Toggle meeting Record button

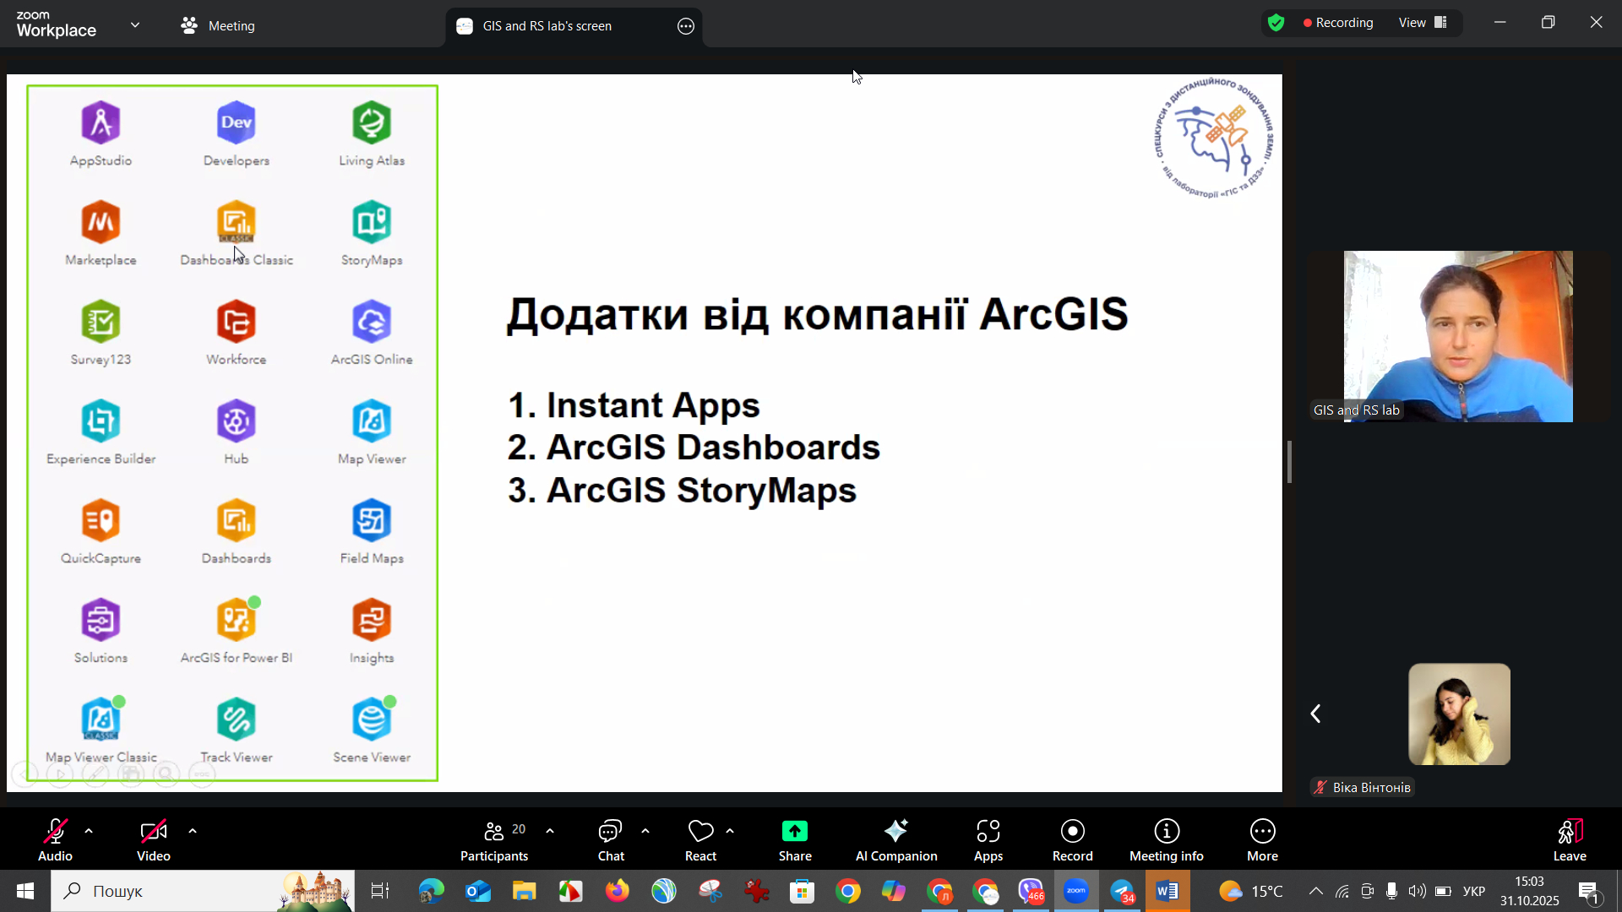click(1072, 839)
